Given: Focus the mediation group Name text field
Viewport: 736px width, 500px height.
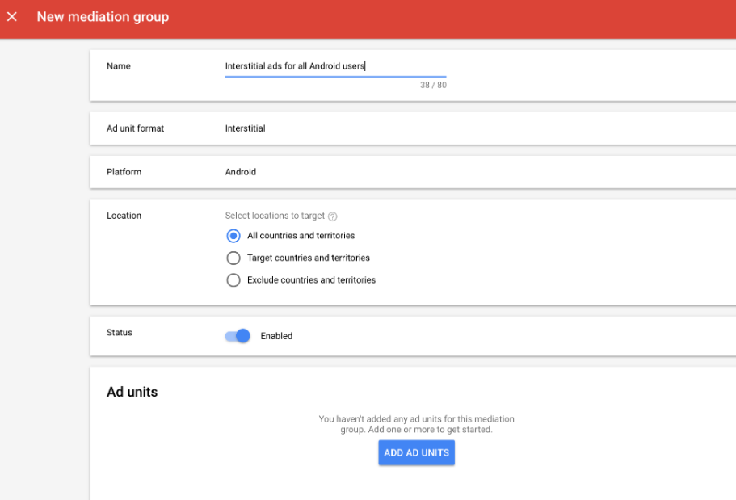Looking at the screenshot, I should click(x=335, y=66).
